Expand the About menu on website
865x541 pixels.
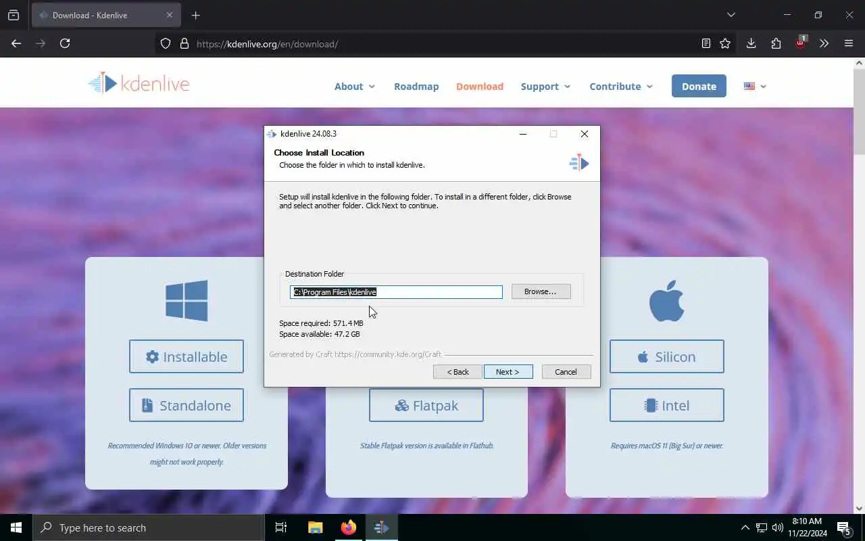[x=355, y=87]
